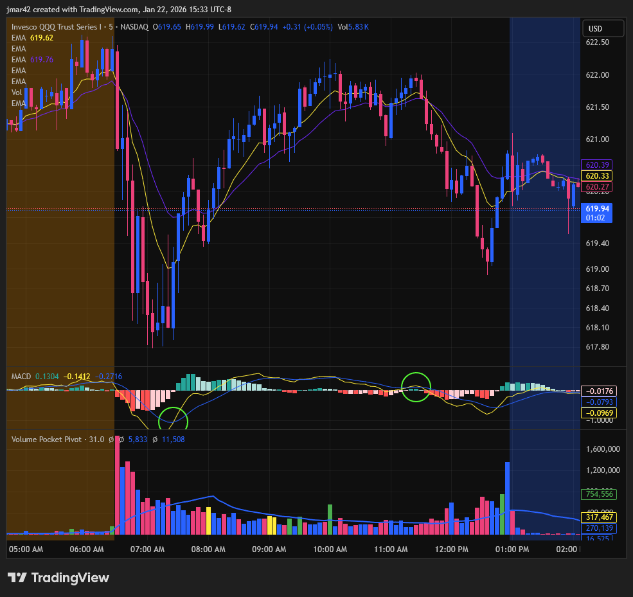The height and width of the screenshot is (597, 633).
Task: Open the USD currency selector
Action: click(603, 28)
